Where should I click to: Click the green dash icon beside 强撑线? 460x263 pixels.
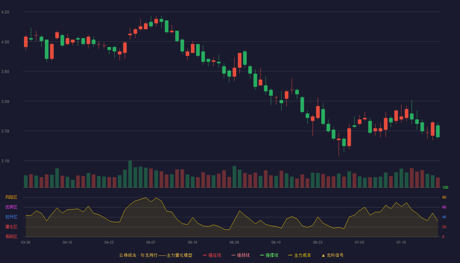tap(262, 255)
